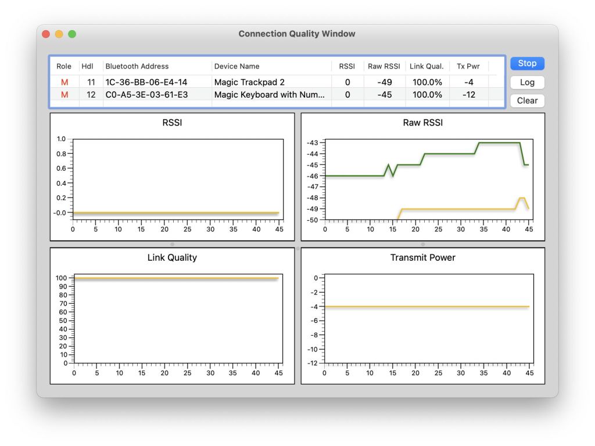The width and height of the screenshot is (595, 446).
Task: Click the Device Name column header
Action: [237, 66]
